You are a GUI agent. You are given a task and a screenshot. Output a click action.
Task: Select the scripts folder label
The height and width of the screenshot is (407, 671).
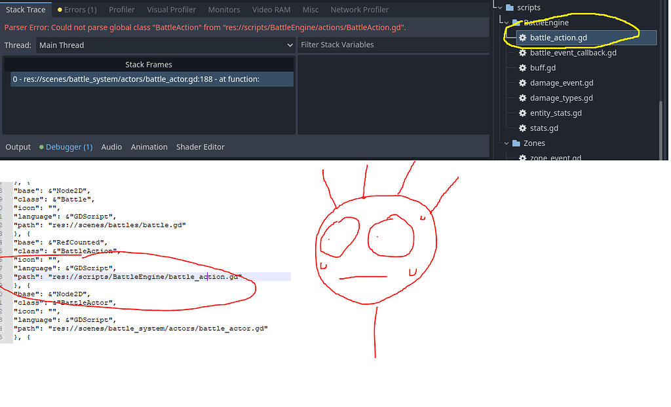529,8
